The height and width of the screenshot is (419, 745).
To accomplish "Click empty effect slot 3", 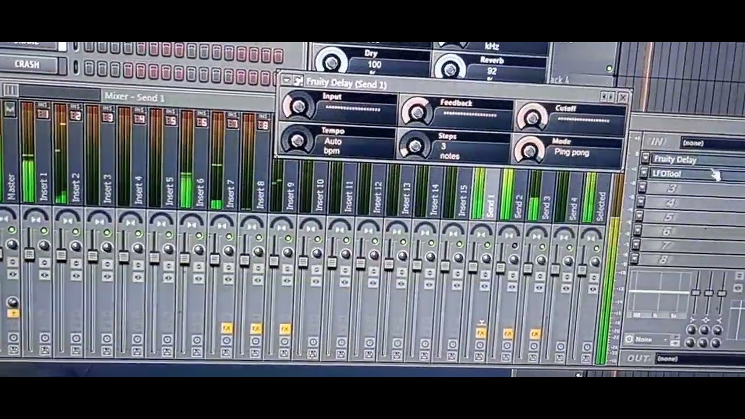I will (x=696, y=188).
